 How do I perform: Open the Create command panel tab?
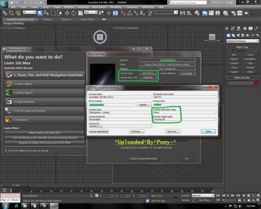coord(227,29)
